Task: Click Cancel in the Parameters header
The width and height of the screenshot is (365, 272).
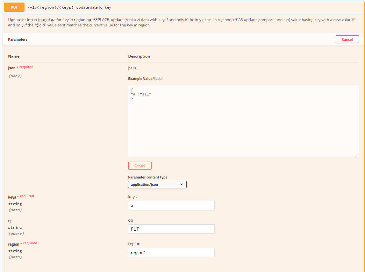Action: 347,39
